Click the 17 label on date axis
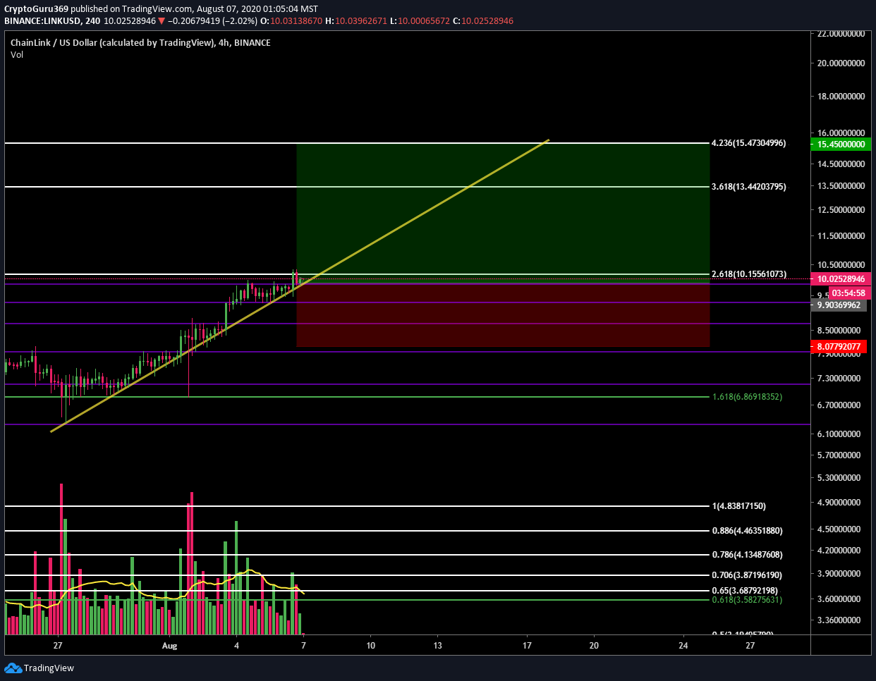The width and height of the screenshot is (876, 681). coord(527,646)
